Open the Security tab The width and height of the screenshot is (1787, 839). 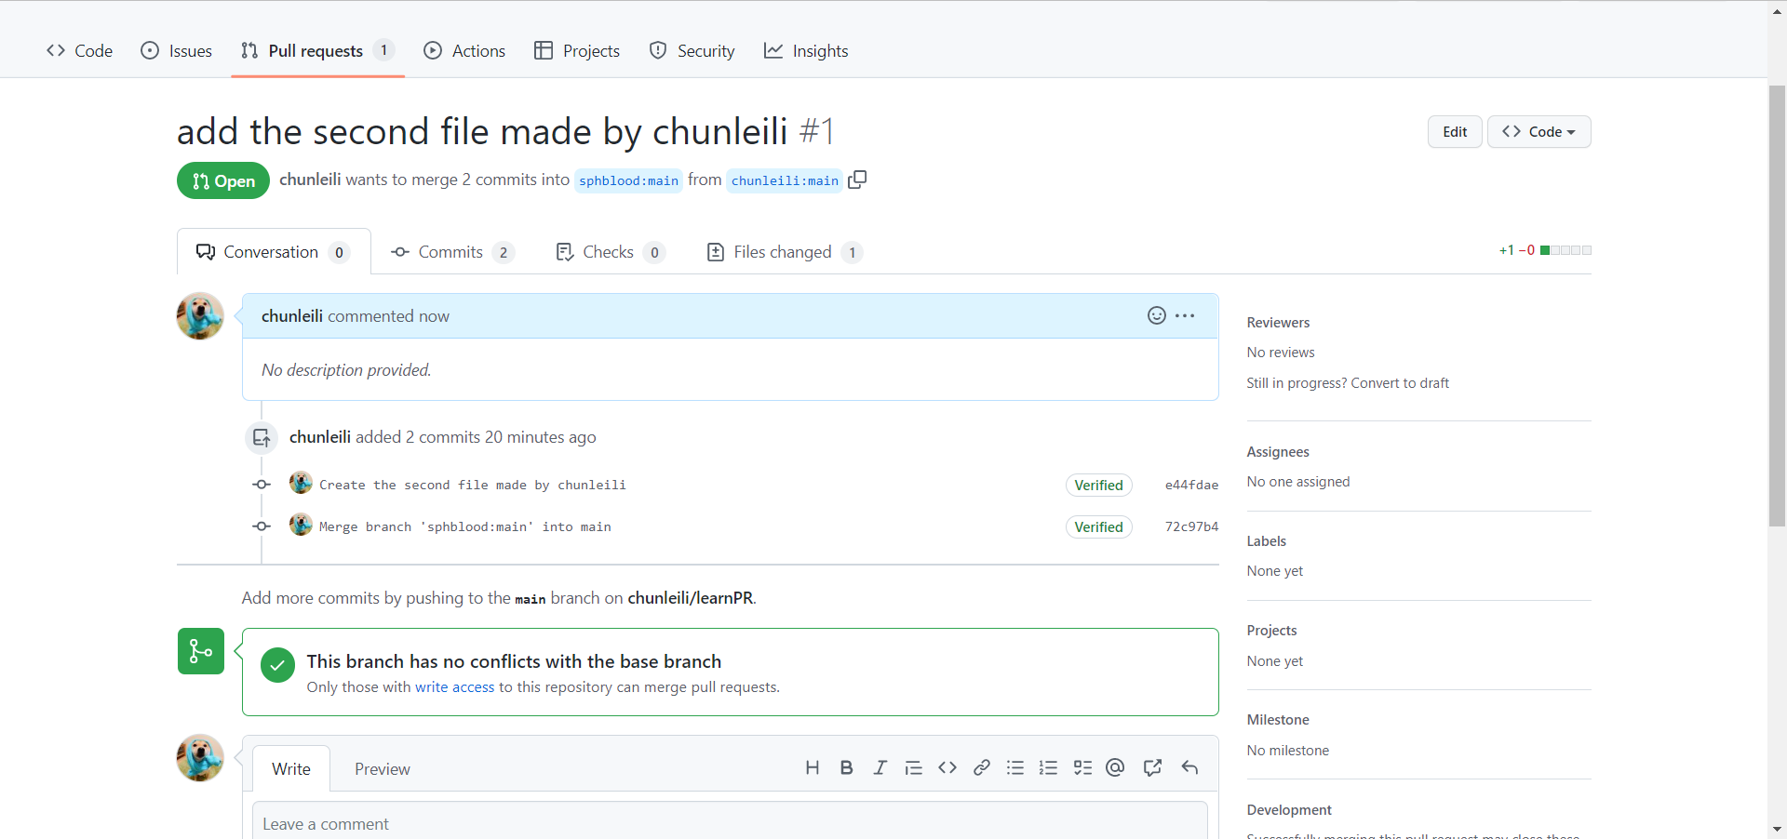tap(692, 51)
